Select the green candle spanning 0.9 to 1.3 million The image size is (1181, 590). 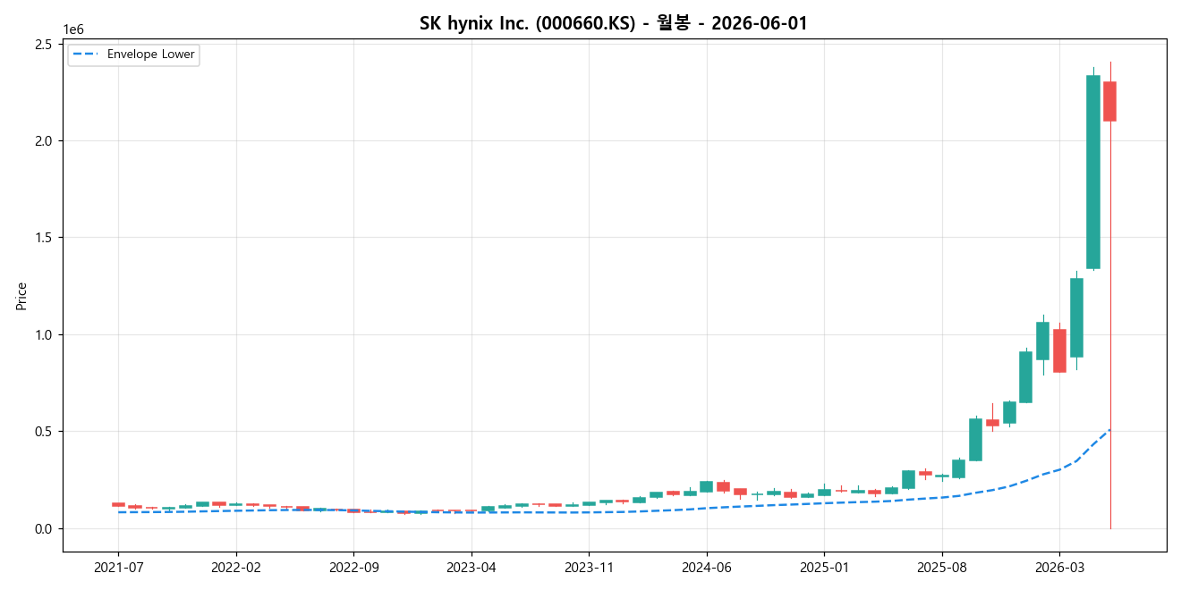coord(1076,317)
